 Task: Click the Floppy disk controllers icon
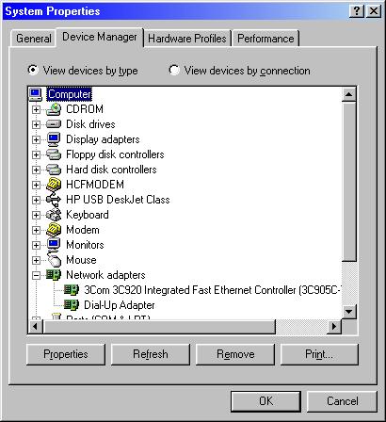click(x=54, y=154)
